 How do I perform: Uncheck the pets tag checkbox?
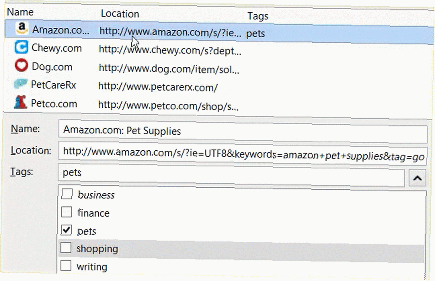click(66, 230)
